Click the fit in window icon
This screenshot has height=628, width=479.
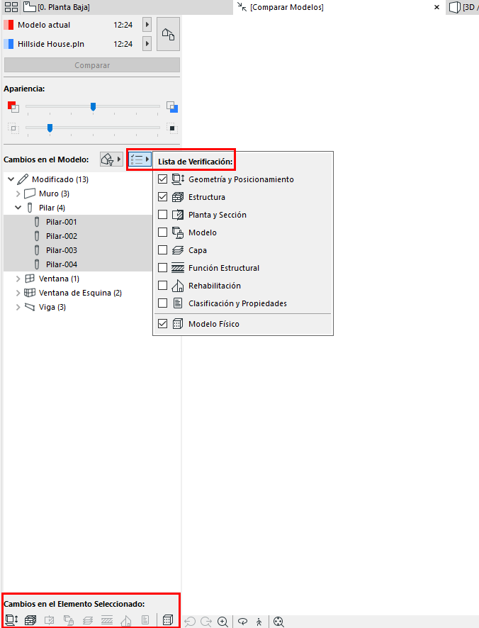pyautogui.click(x=278, y=622)
